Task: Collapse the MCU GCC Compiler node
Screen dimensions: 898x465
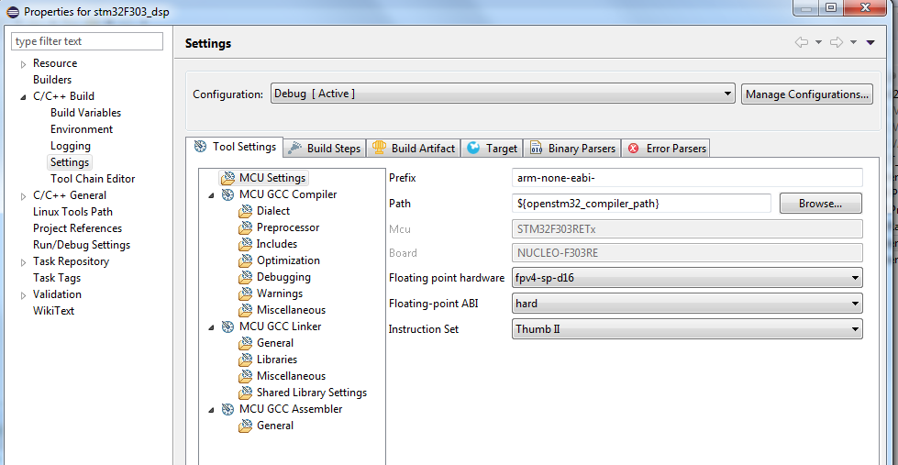Action: coord(211,195)
